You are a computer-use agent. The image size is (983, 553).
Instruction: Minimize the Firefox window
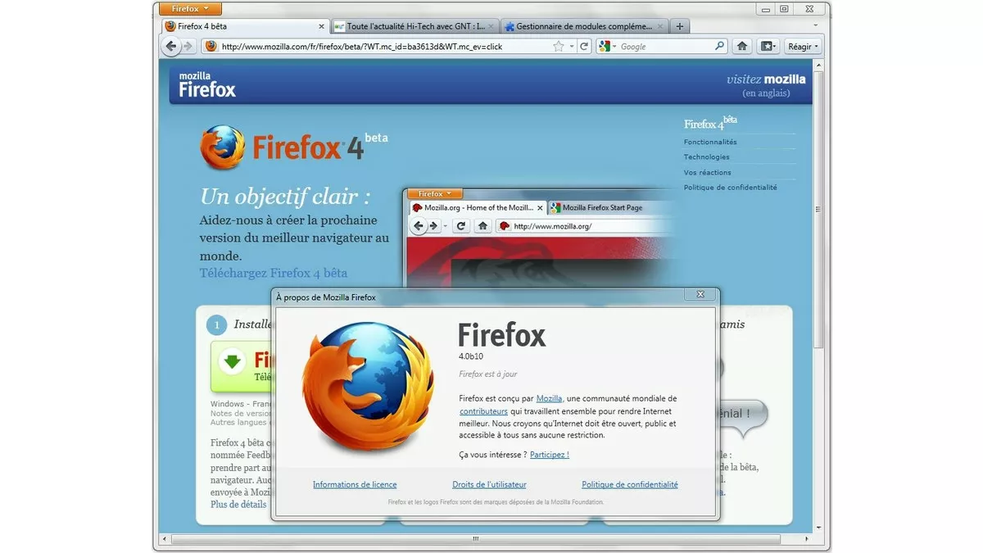(764, 8)
